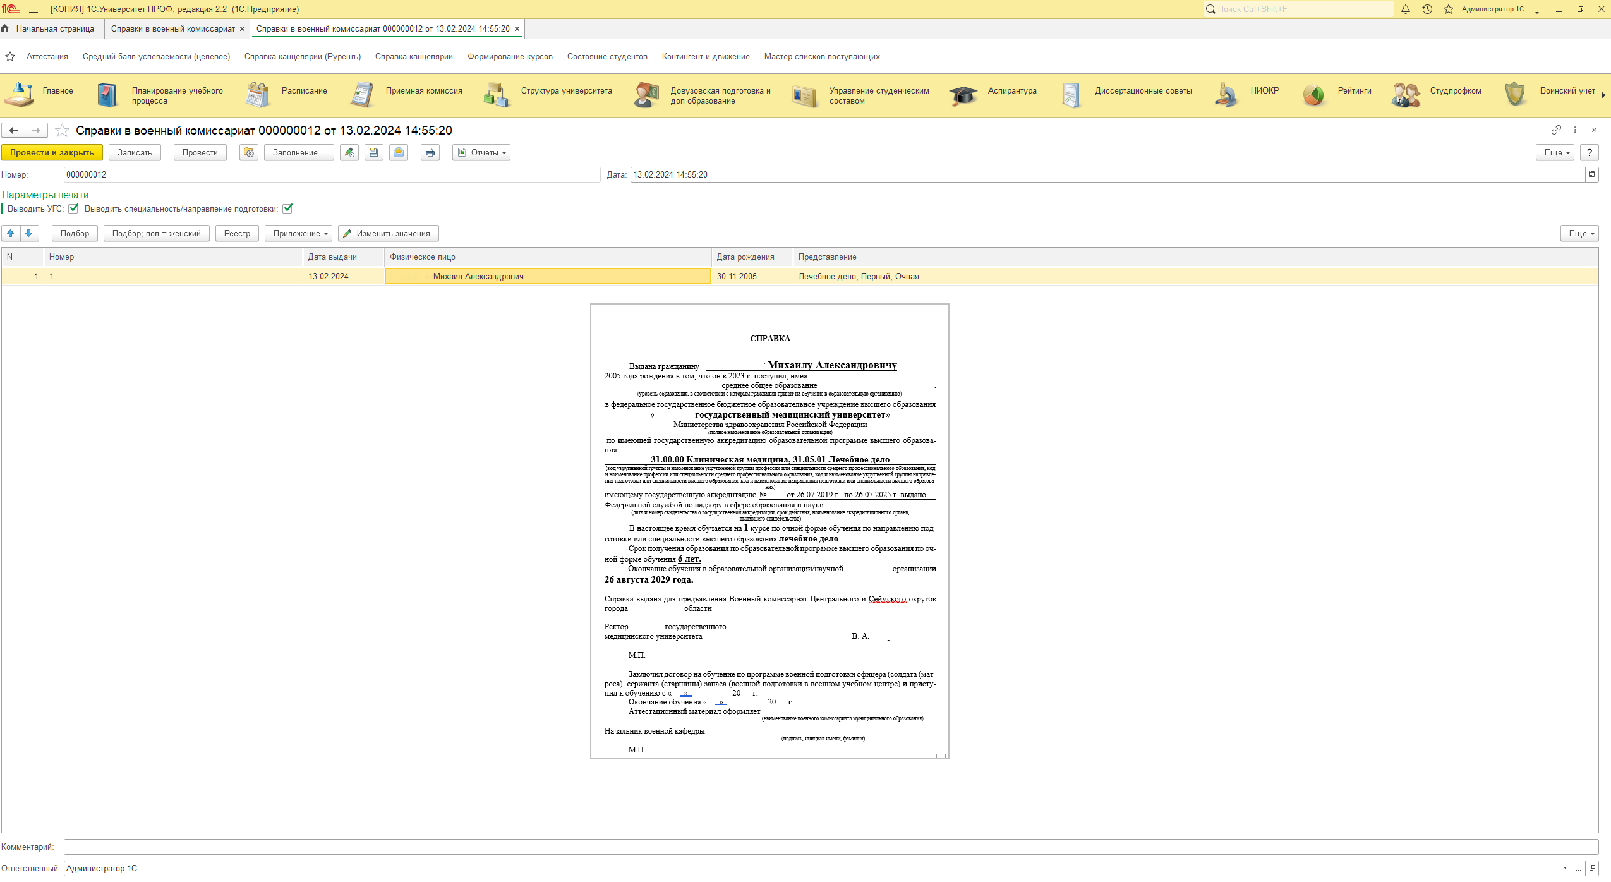Toggle the Выводить УГС checkbox
This screenshot has height=882, width=1611.
pyautogui.click(x=73, y=208)
